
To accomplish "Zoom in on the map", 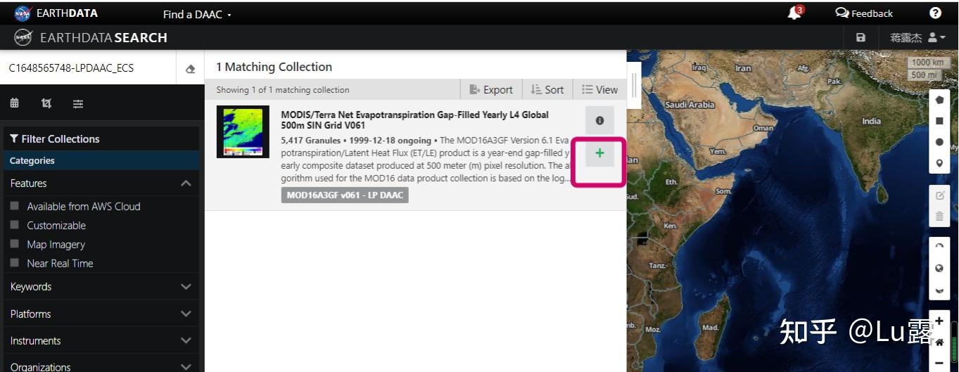I will (939, 321).
